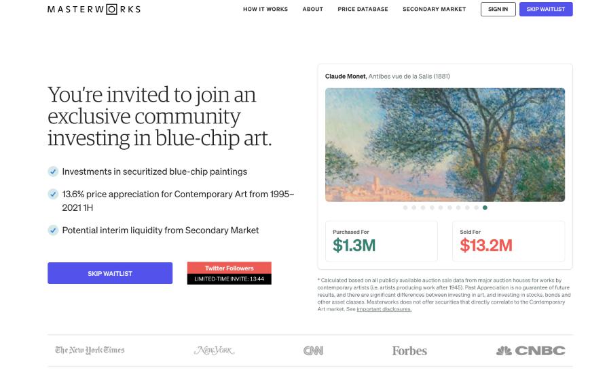Open the Secondary Market nav link

[434, 9]
